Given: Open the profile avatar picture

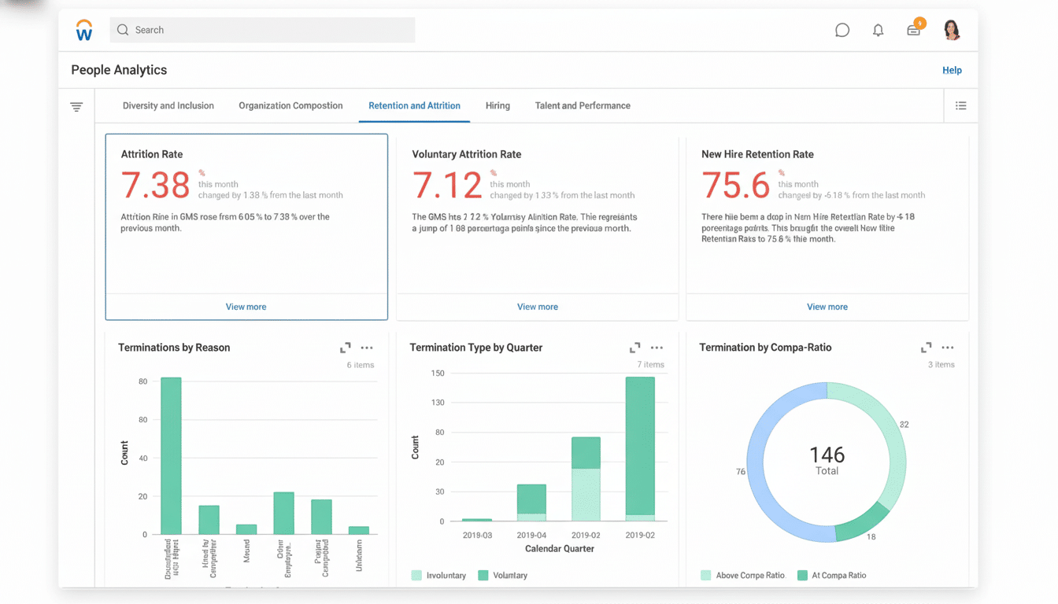Looking at the screenshot, I should [x=952, y=29].
